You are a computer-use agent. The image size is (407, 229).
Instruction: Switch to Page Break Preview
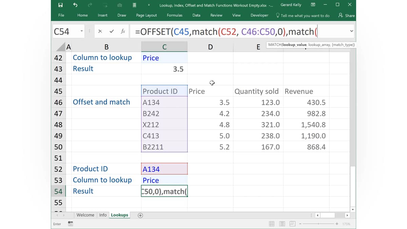click(x=292, y=224)
